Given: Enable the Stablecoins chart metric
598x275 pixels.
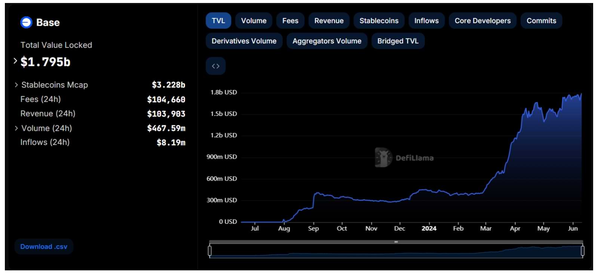Looking at the screenshot, I should tap(379, 21).
